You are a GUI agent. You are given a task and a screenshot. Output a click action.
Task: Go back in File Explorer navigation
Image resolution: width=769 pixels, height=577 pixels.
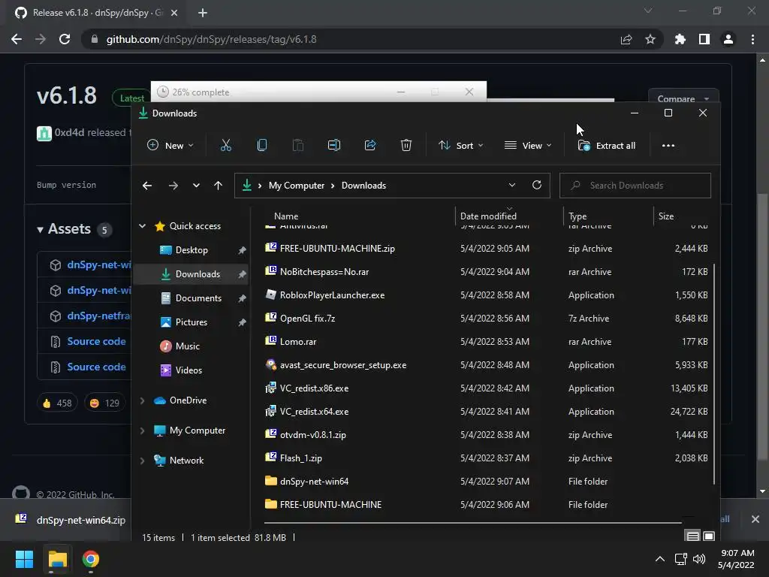click(147, 186)
